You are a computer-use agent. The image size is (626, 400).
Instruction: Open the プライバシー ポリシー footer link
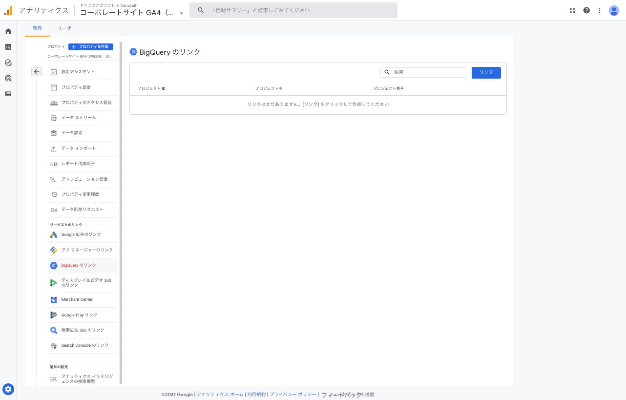[x=292, y=394]
